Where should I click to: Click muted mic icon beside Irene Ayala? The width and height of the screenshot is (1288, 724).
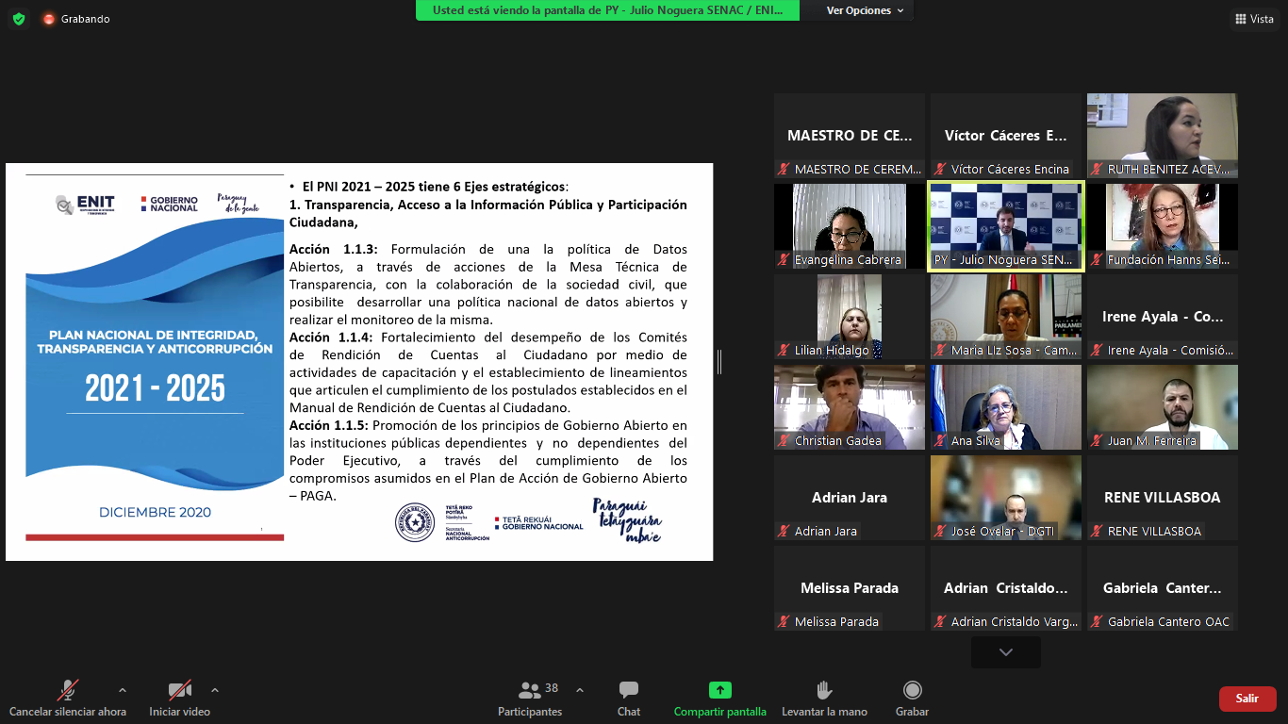1097,351
